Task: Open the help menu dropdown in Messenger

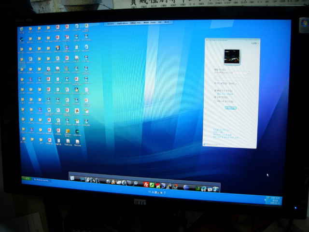Action: [x=254, y=43]
